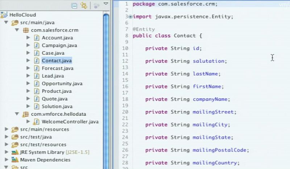Click the Forecast.java file icon
The image size is (290, 169).
point(37,68)
